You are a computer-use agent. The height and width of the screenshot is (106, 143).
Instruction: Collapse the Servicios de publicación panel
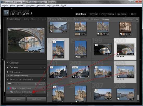(x=7, y=79)
